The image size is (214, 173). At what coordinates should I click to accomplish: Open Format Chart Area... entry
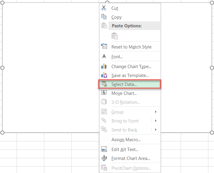tap(130, 158)
